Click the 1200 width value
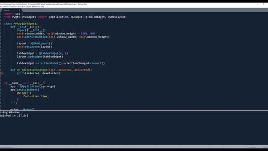Screen dimensions: 268x151 (x=84, y=34)
